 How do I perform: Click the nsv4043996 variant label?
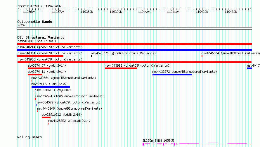coord(137,65)
